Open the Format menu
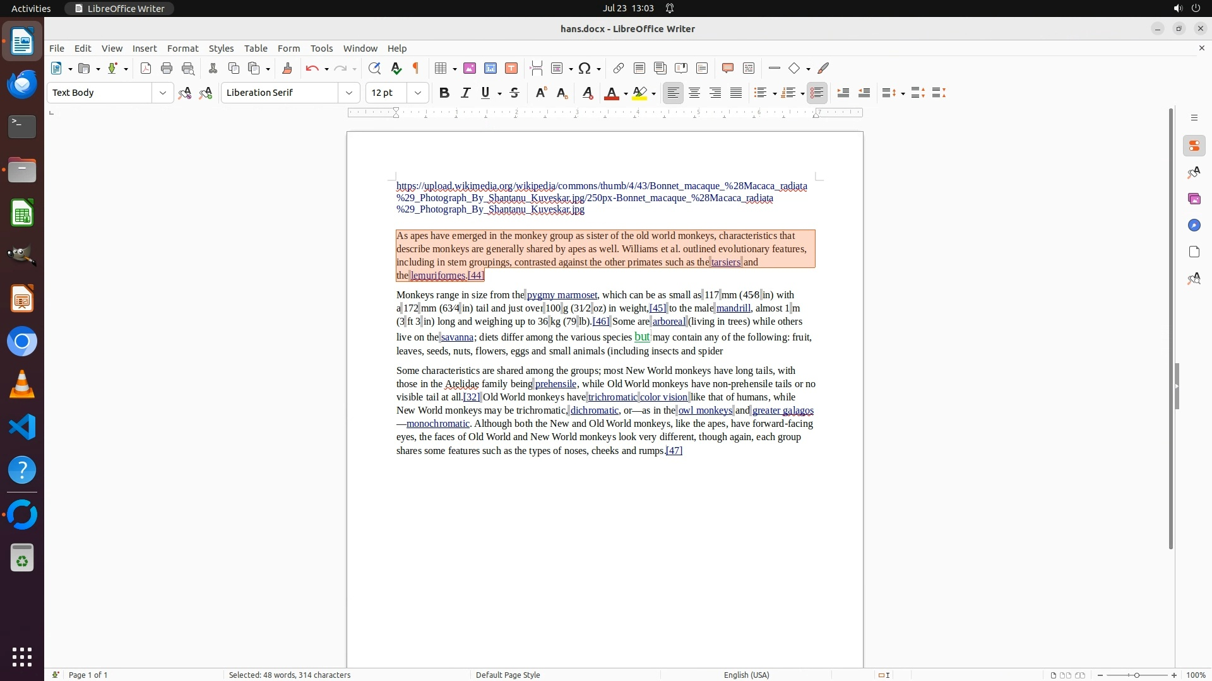 pos(182,49)
